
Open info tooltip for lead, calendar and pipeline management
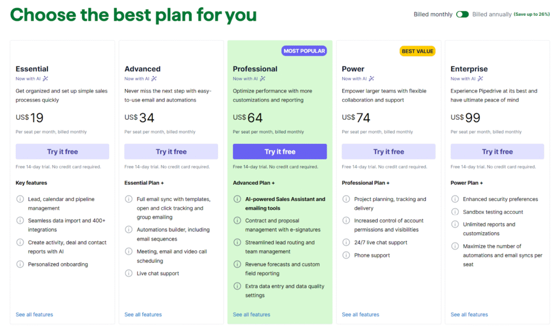coord(20,199)
